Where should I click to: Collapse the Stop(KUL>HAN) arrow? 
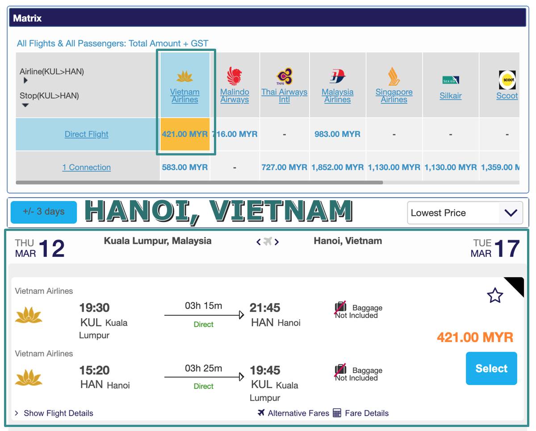(x=25, y=105)
